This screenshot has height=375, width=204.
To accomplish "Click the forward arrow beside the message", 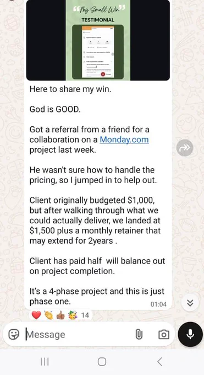I will click(185, 148).
